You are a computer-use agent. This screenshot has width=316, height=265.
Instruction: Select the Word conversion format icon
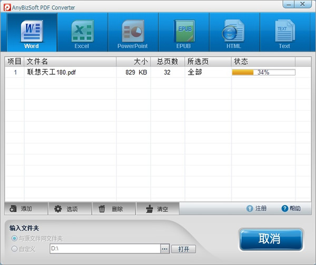[x=32, y=32]
